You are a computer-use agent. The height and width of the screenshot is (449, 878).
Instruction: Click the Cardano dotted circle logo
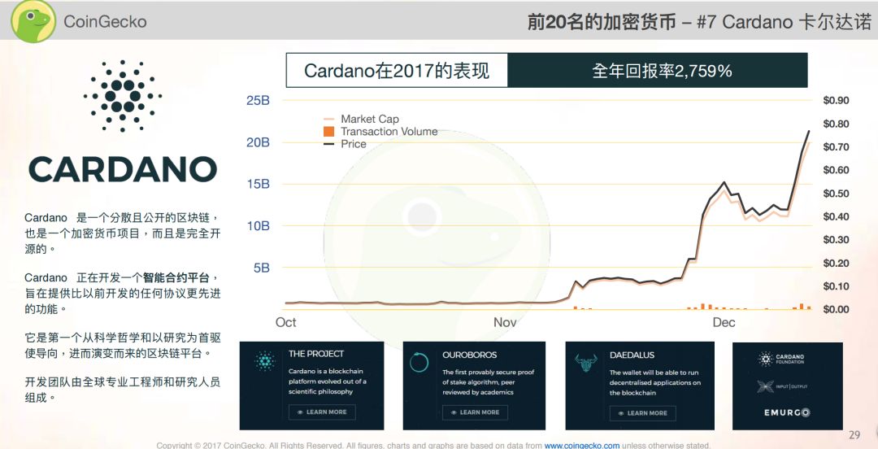(123, 96)
